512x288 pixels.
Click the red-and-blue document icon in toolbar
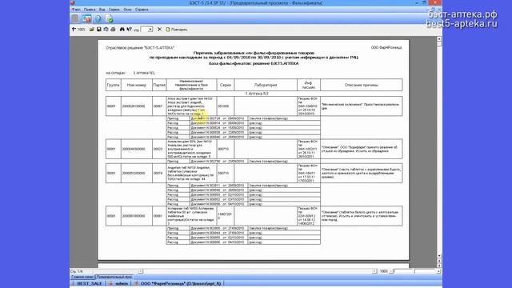pos(86,18)
